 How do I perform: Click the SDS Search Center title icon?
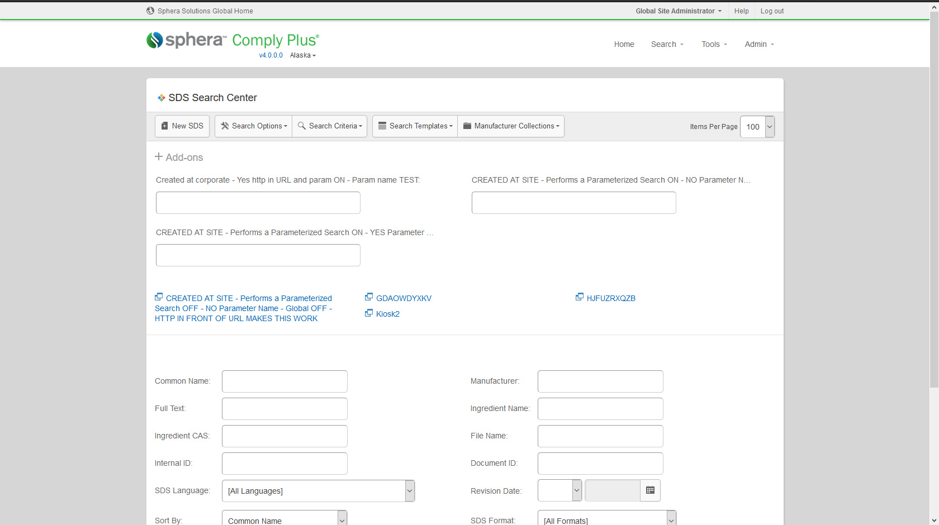click(x=161, y=98)
